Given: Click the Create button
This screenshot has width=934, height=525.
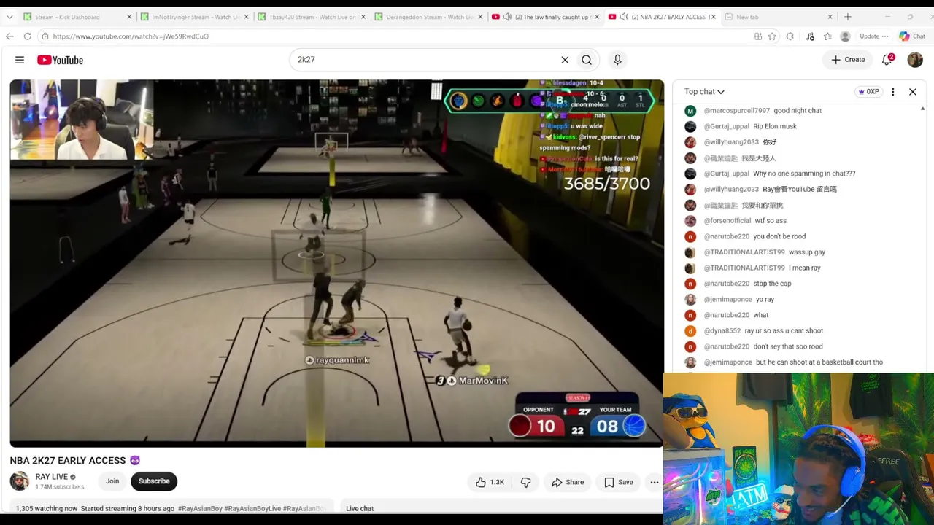Looking at the screenshot, I should 848,60.
